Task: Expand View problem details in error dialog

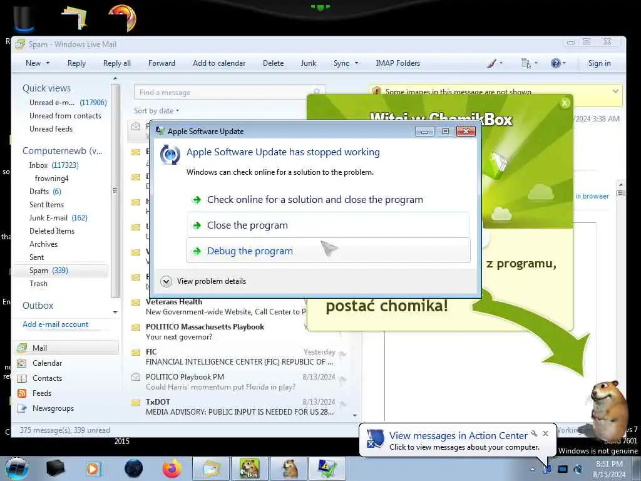Action: [203, 281]
